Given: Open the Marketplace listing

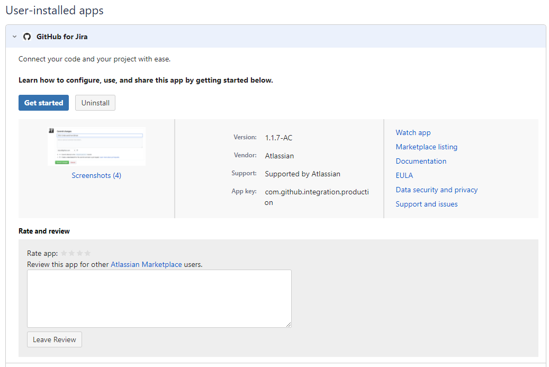Looking at the screenshot, I should pos(426,147).
